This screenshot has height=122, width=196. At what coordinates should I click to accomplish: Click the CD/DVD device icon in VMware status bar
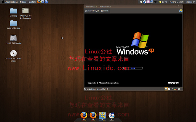click(x=169, y=89)
